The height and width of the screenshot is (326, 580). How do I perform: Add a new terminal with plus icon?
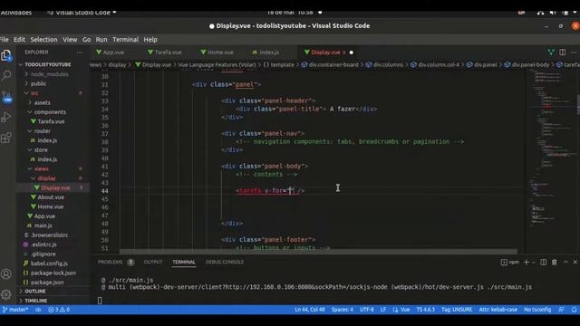[x=527, y=262]
